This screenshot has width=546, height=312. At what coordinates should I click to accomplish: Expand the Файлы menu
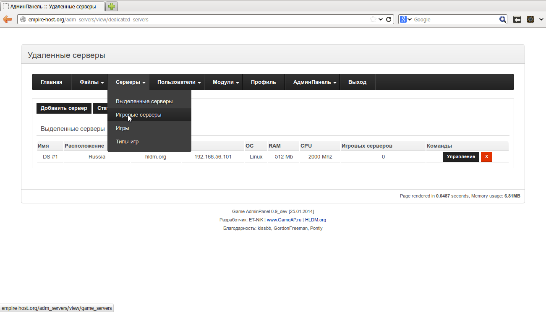tap(92, 82)
